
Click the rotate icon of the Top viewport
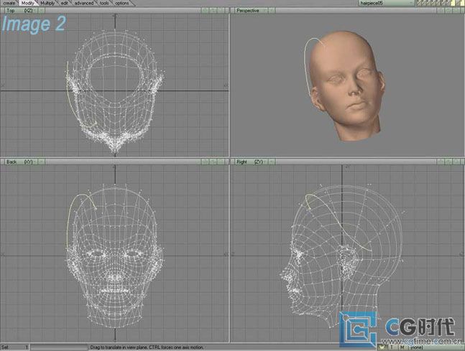[213, 10]
